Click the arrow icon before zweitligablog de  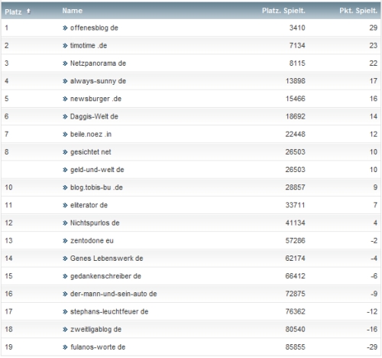pos(65,330)
